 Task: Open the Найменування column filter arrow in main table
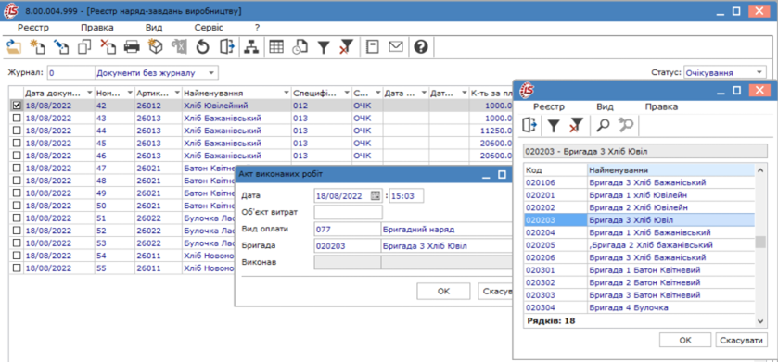point(287,93)
